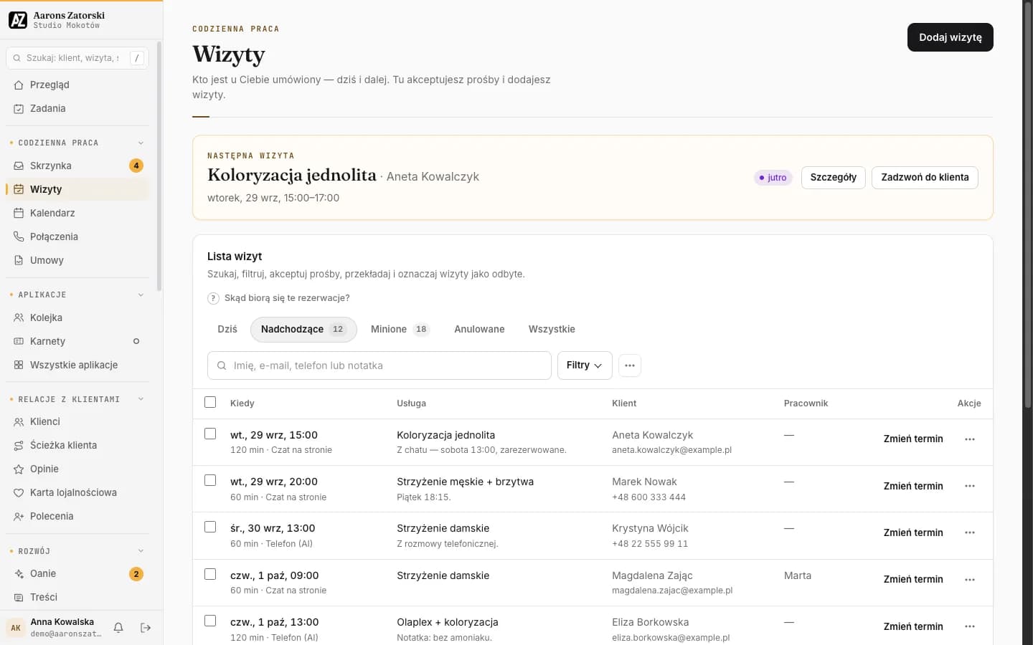
Task: Collapse the Codzienna praca sidebar section
Action: tap(141, 143)
